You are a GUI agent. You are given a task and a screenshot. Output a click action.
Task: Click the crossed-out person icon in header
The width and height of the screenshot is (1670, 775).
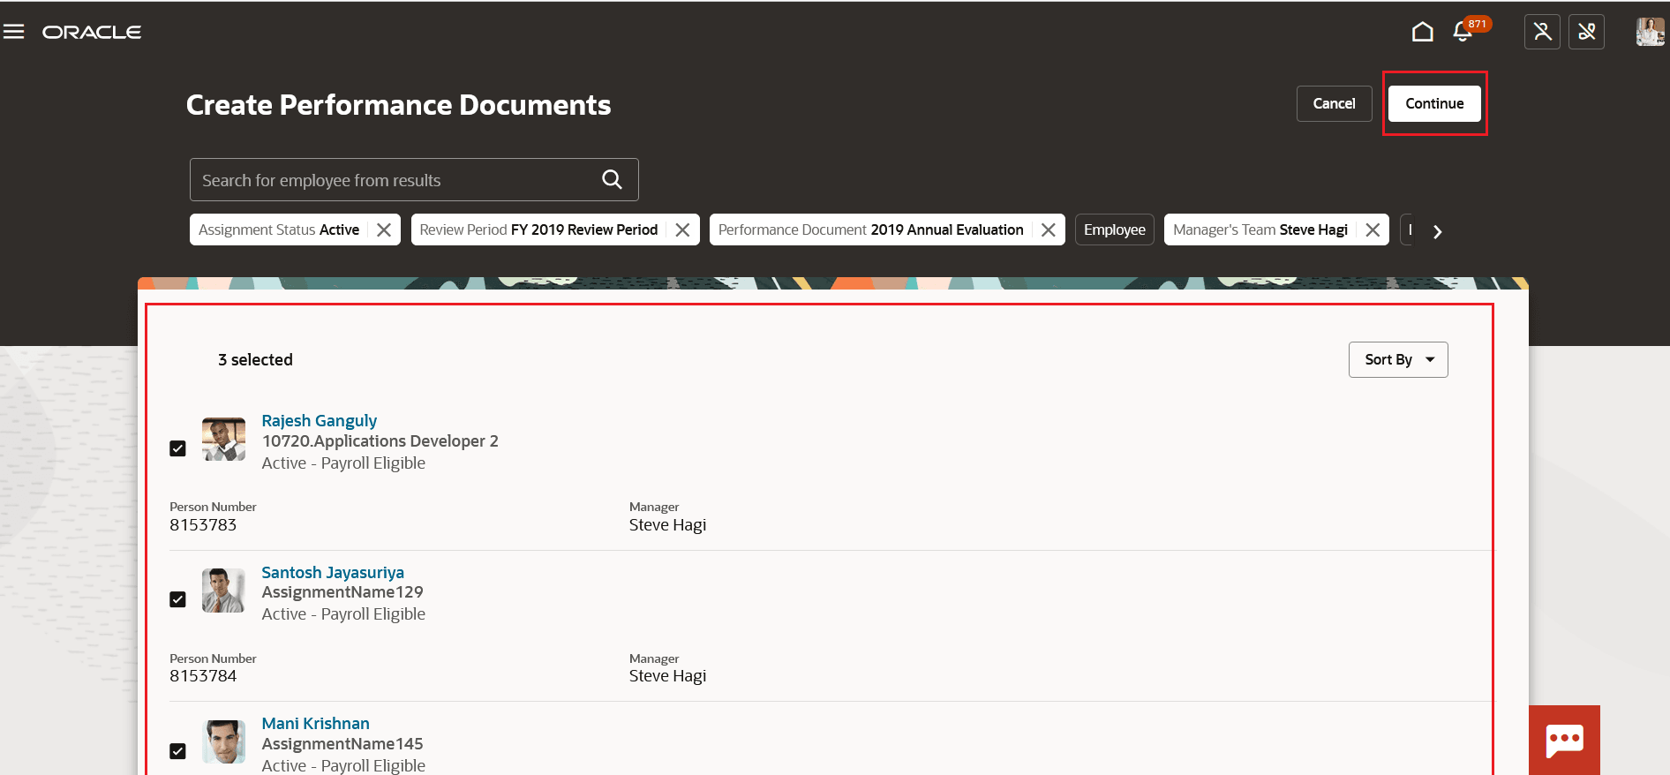point(1542,32)
